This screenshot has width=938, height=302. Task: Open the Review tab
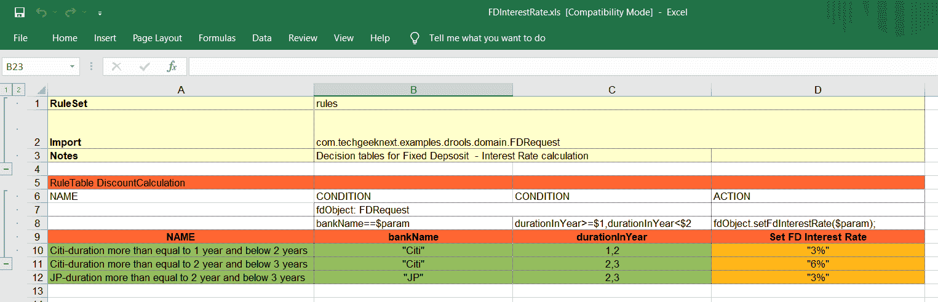[303, 38]
